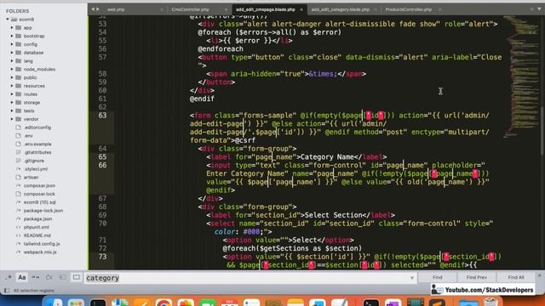Open the package.json file

click(x=37, y=219)
